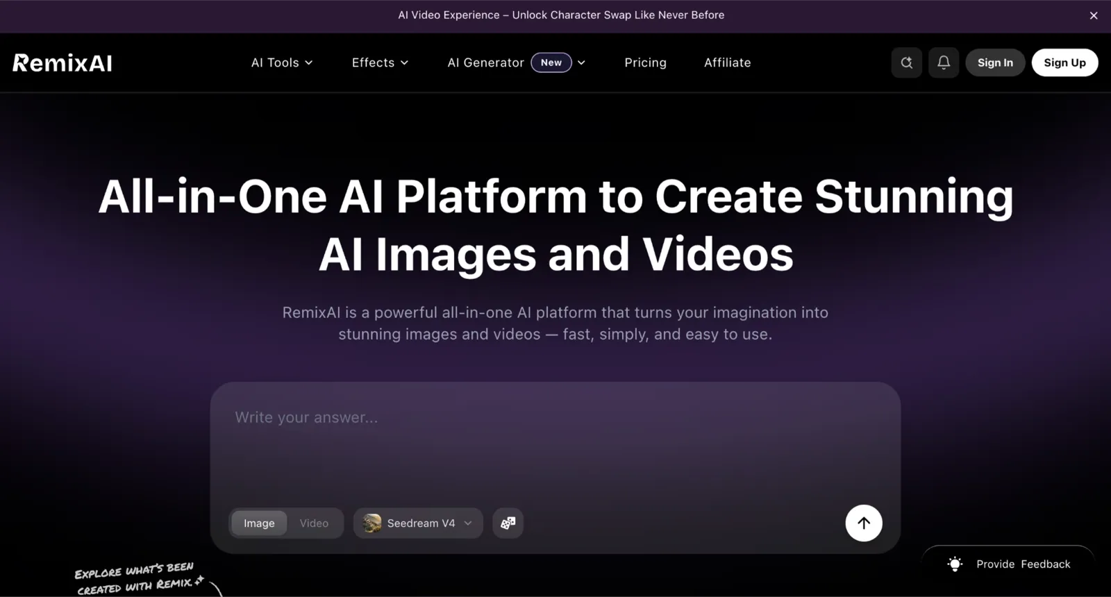The width and height of the screenshot is (1111, 597).
Task: Click the search icon in header
Action: (907, 62)
